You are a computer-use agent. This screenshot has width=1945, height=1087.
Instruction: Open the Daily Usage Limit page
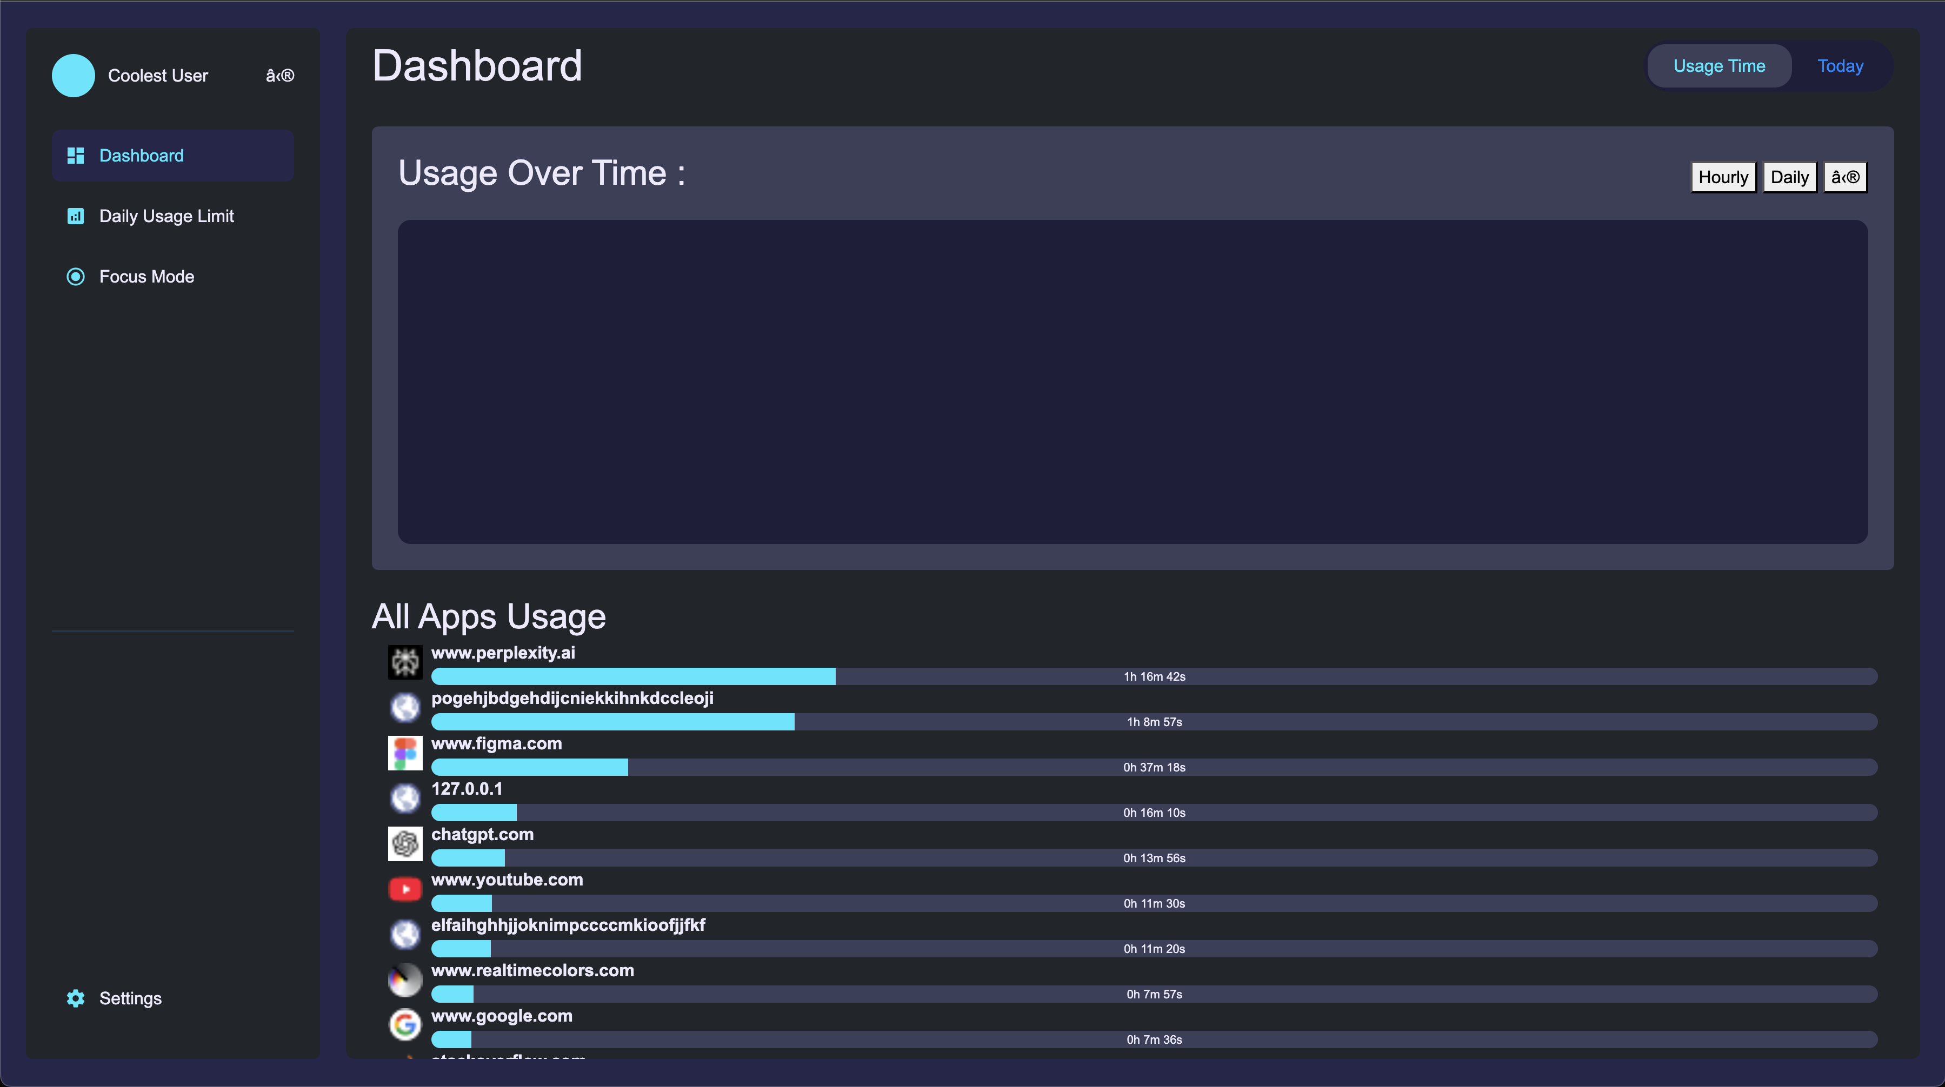click(166, 216)
